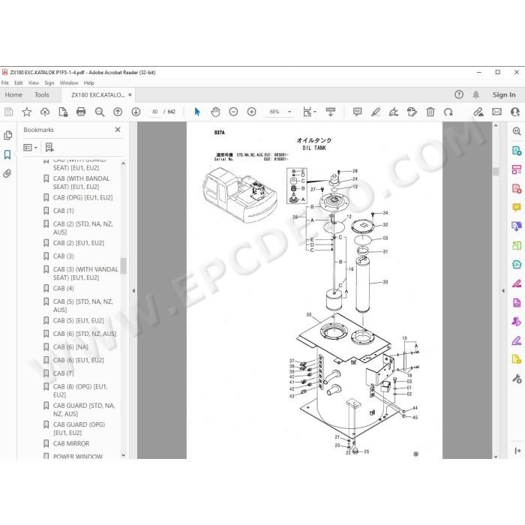The width and height of the screenshot is (525, 525).
Task: Open bookmark CAB (1)
Action: pyautogui.click(x=63, y=211)
